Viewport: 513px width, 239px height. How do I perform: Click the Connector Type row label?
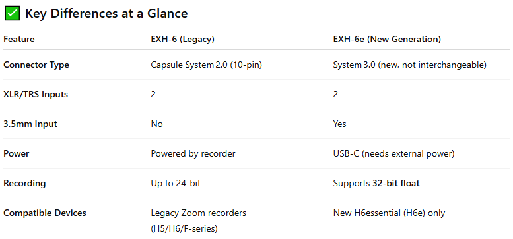(36, 65)
